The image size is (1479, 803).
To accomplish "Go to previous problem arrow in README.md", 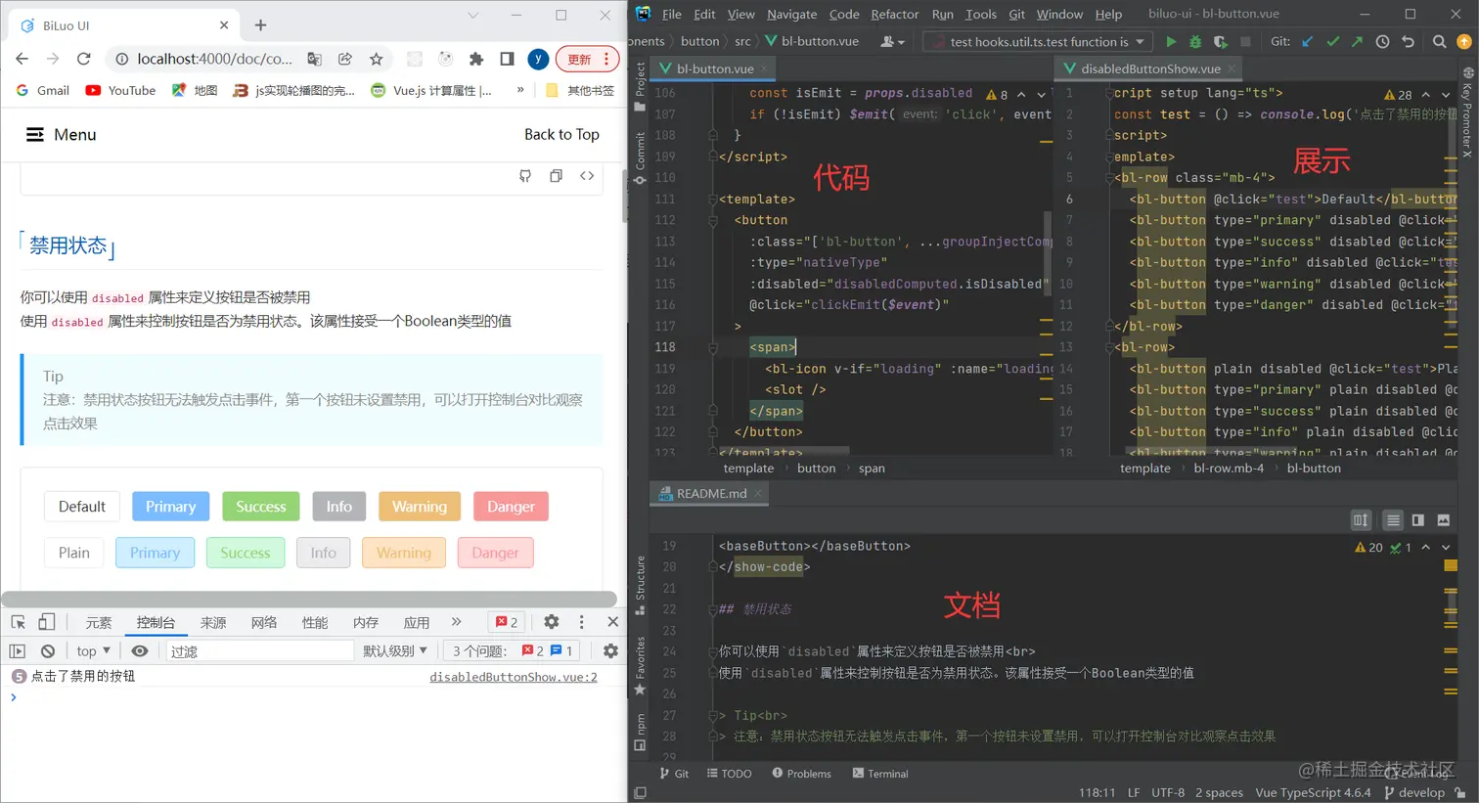I will (1426, 548).
